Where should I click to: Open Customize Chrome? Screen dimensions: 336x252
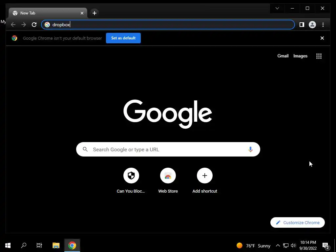coord(297,222)
